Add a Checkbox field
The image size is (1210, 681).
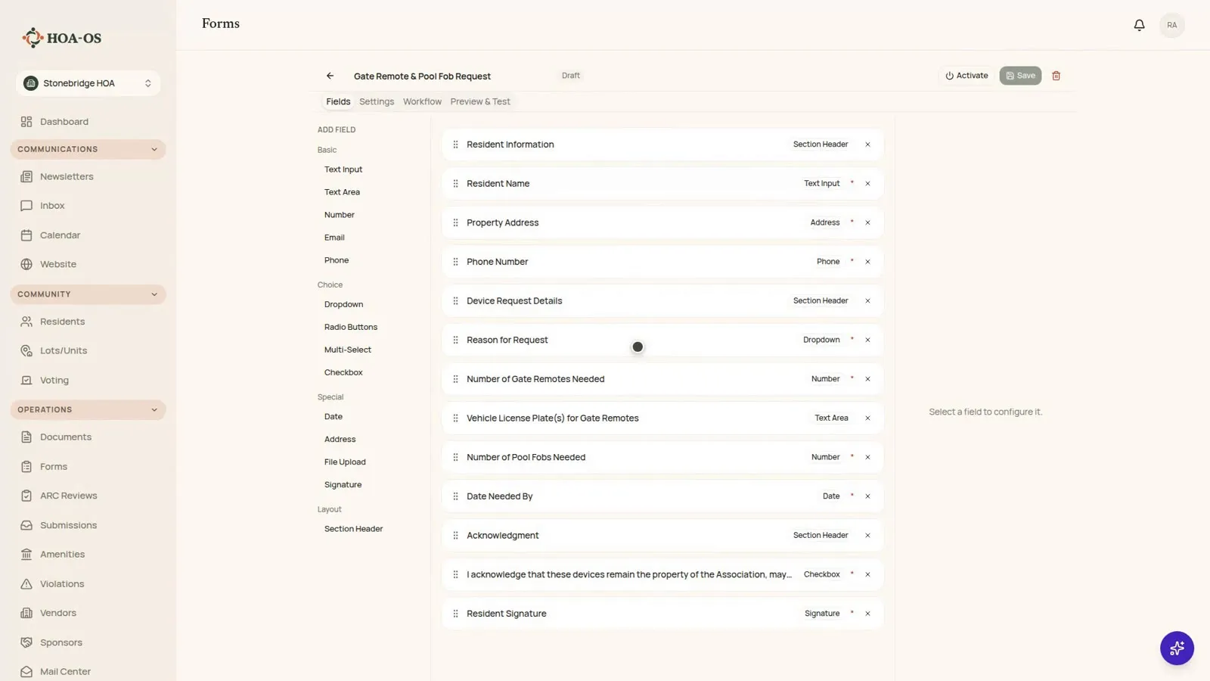point(343,372)
